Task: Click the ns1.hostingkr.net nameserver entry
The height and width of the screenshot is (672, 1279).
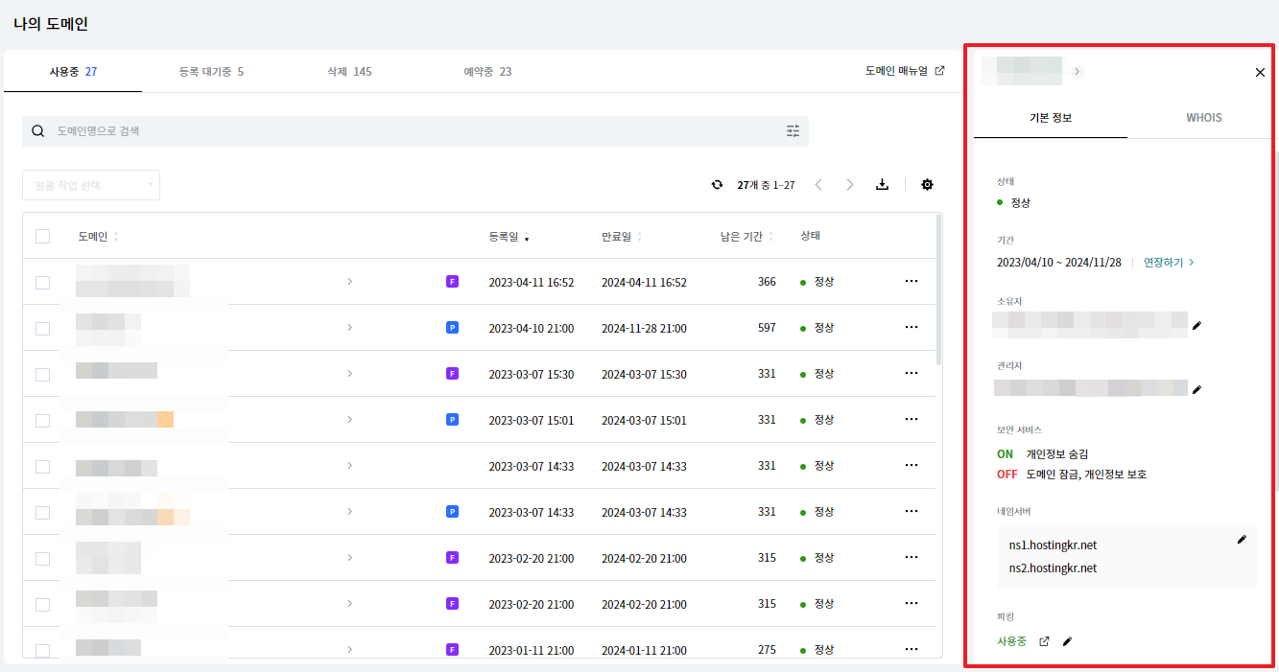Action: (x=1053, y=545)
